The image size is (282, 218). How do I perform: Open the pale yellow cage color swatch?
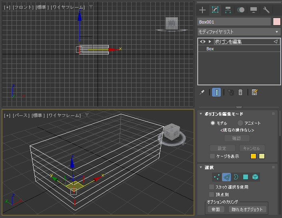[262, 156]
